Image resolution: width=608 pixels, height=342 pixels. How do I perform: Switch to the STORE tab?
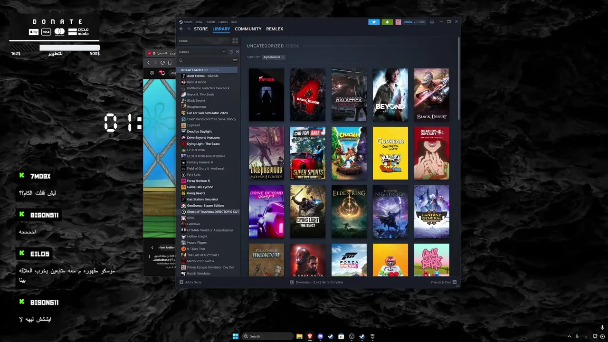pos(200,29)
